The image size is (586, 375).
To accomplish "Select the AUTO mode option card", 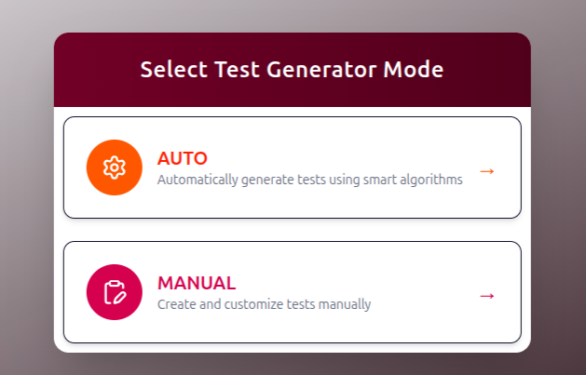I will point(293,167).
